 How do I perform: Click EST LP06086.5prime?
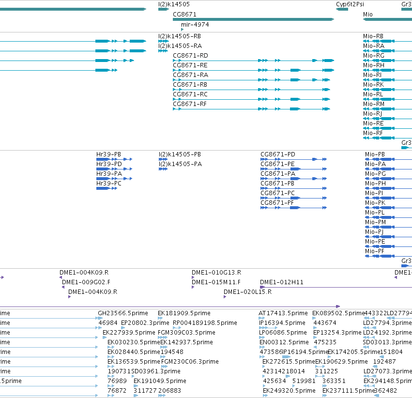tap(262, 337)
